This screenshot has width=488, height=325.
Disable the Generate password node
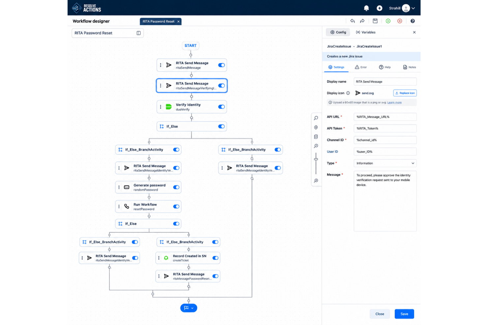coord(176,187)
